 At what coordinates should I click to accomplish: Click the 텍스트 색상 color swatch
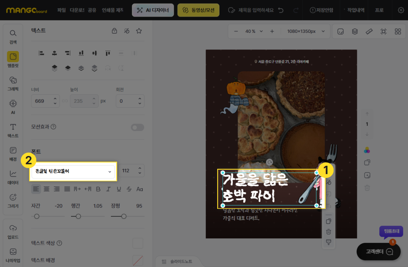(138, 243)
